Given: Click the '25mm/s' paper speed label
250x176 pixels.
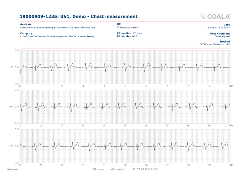Looking at the screenshot, I should coord(98,169).
